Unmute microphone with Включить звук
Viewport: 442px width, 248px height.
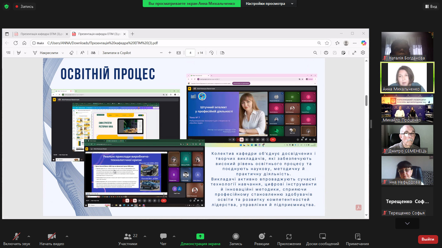click(17, 236)
